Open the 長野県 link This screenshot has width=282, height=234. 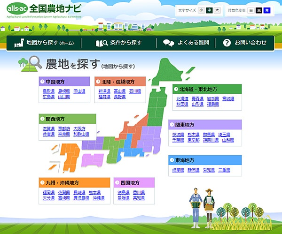(119, 97)
